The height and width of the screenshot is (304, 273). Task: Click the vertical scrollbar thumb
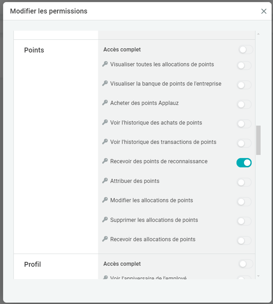[258, 140]
